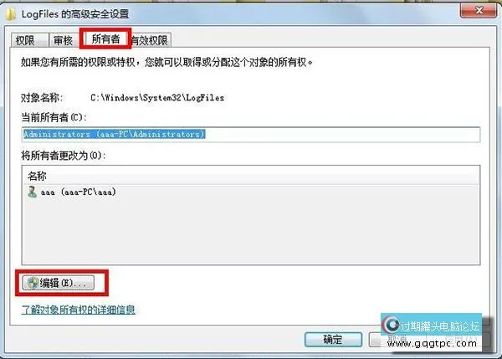
Task: Open the 审核 tab
Action: (x=64, y=40)
